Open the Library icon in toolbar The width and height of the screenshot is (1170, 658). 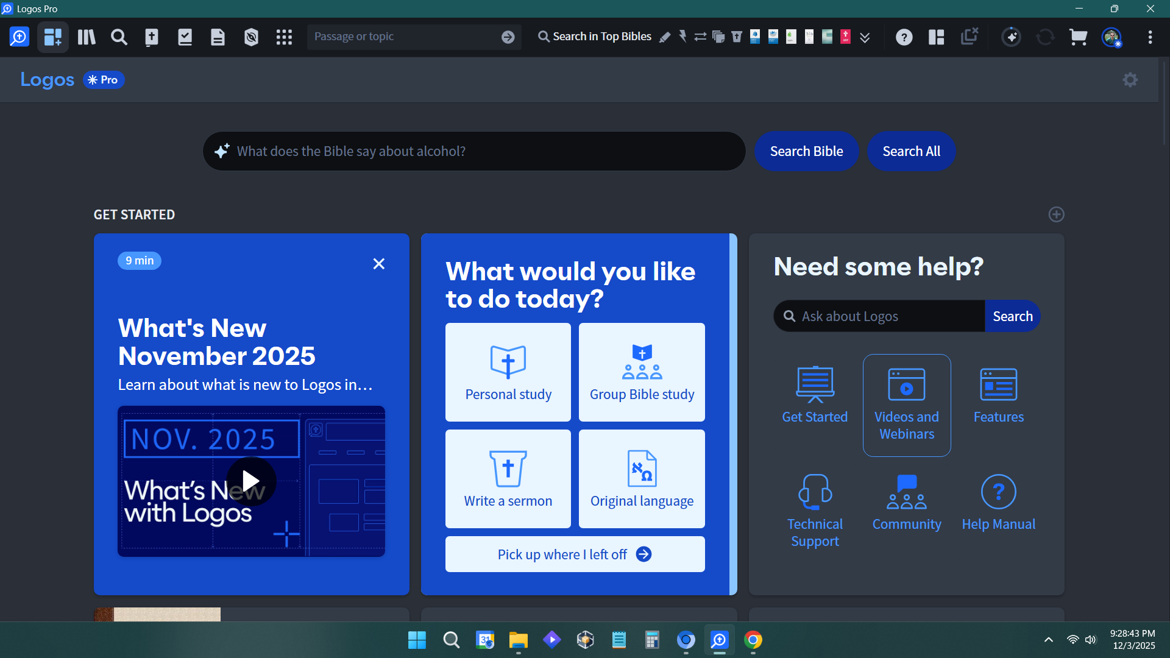[87, 37]
